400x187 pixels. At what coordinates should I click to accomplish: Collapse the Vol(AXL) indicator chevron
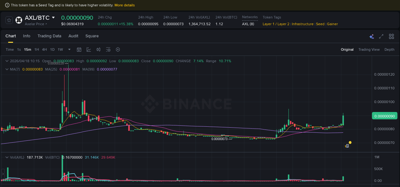click(x=7, y=157)
